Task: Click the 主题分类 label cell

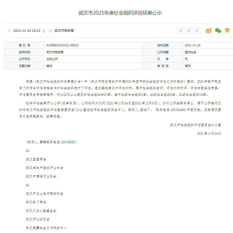Action: click(x=25, y=66)
